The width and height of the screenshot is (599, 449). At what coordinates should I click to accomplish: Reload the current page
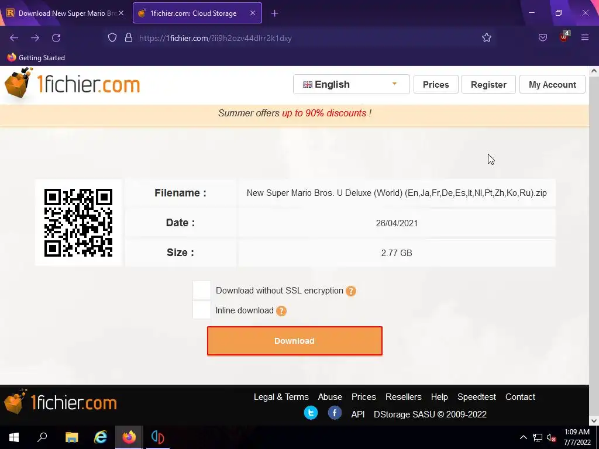coord(56,38)
